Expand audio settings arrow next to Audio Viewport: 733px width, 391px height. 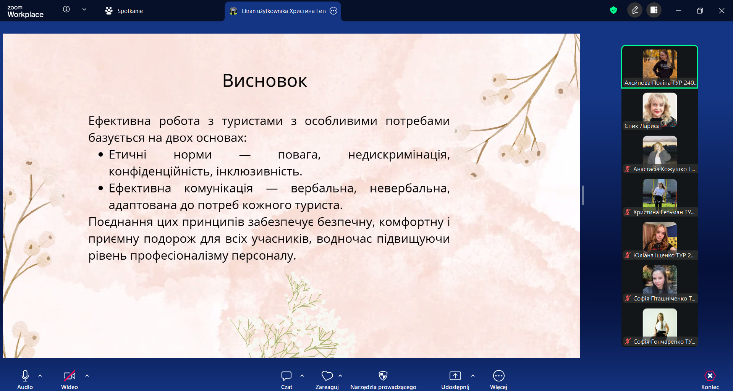40,376
